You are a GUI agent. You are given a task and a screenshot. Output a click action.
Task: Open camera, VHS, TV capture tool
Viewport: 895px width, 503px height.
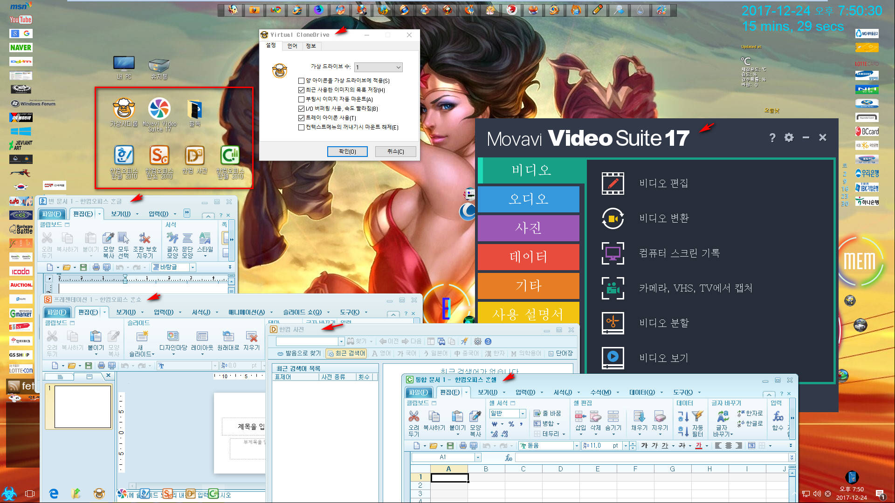tap(613, 288)
